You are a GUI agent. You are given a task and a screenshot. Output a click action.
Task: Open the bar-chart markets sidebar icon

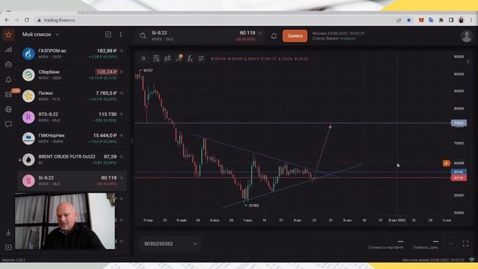(x=8, y=50)
